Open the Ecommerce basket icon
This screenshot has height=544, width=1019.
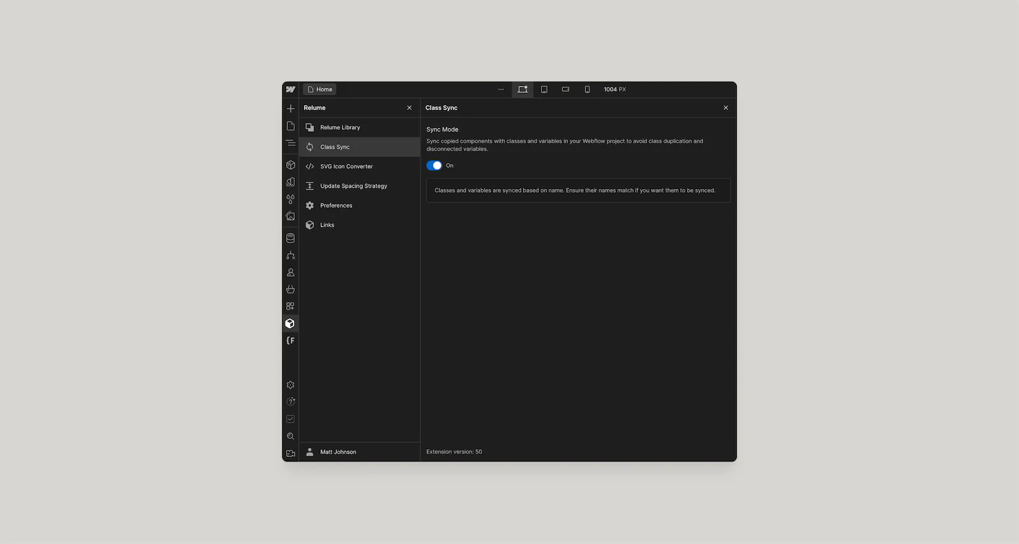tap(290, 289)
